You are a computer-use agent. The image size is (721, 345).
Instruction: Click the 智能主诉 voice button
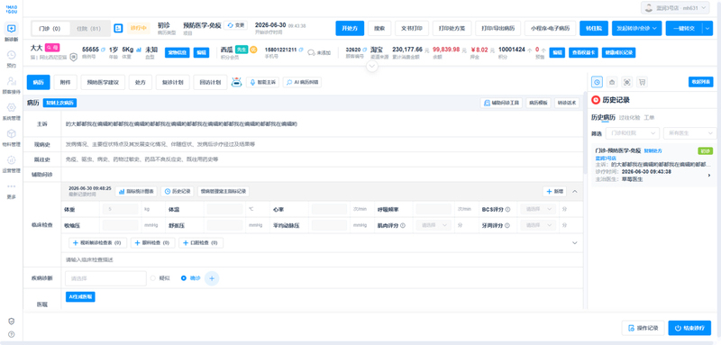click(263, 82)
